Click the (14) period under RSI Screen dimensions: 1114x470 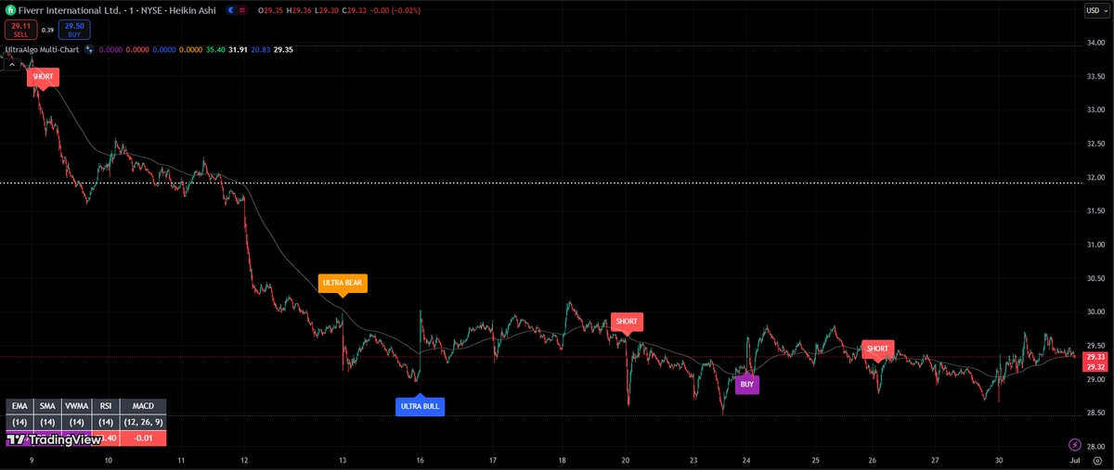[x=106, y=423]
